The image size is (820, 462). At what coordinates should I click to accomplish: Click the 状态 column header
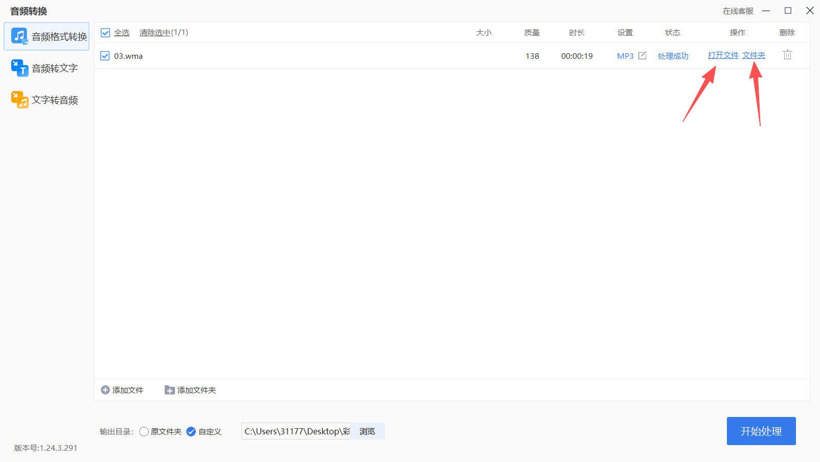673,33
